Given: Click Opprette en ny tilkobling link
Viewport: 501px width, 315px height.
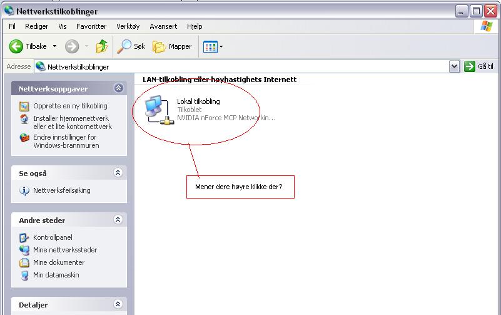Looking at the screenshot, I should coord(70,106).
